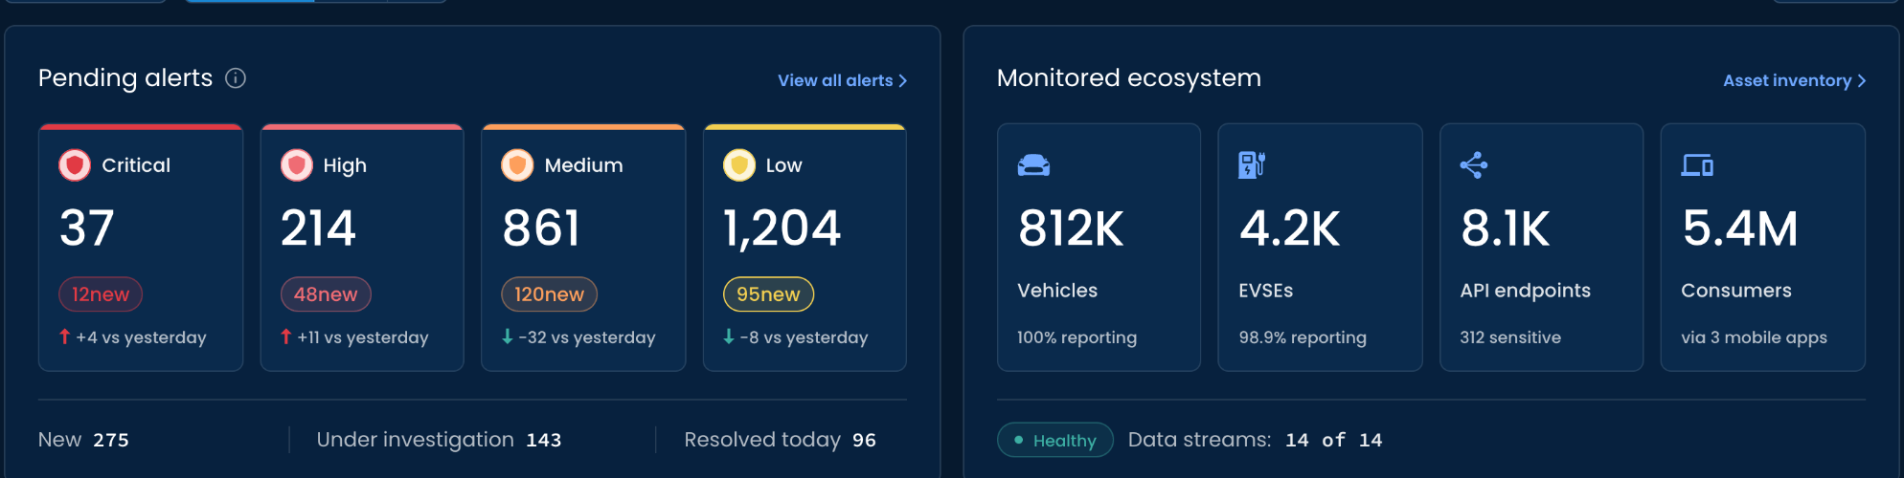Click the Vehicles label
Screen dimensions: 1904x478
(x=1057, y=291)
